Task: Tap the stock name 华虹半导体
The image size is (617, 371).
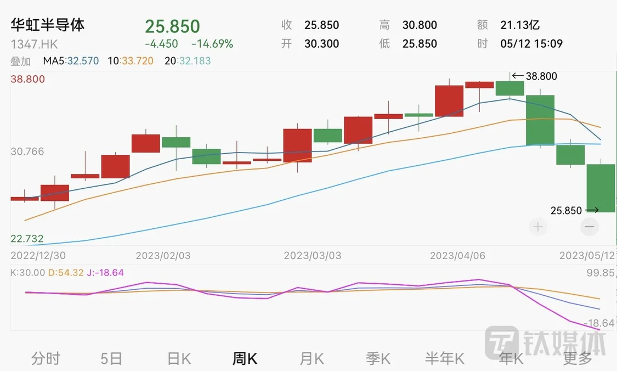Action: [48, 25]
